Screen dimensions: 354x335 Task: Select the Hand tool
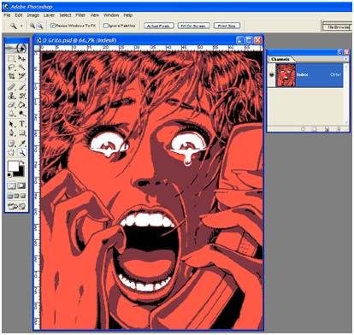(12, 152)
